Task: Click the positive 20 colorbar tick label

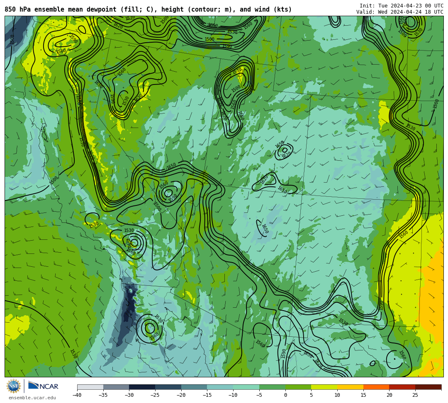Action: [x=389, y=395]
